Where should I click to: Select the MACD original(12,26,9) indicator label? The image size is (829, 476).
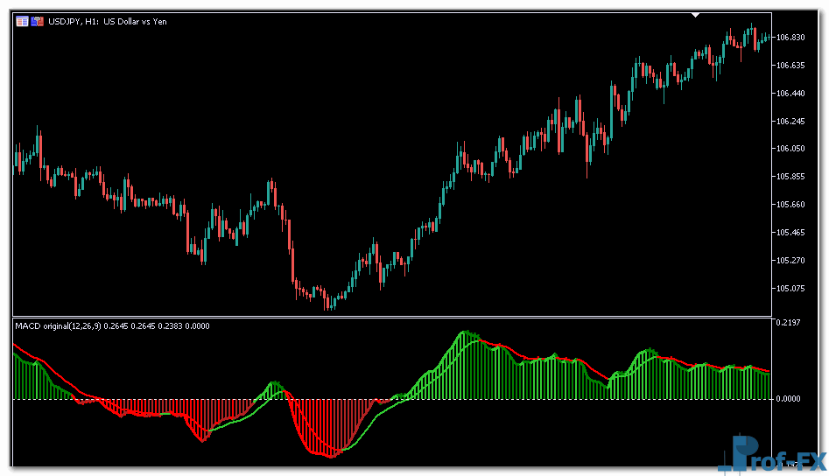(57, 326)
